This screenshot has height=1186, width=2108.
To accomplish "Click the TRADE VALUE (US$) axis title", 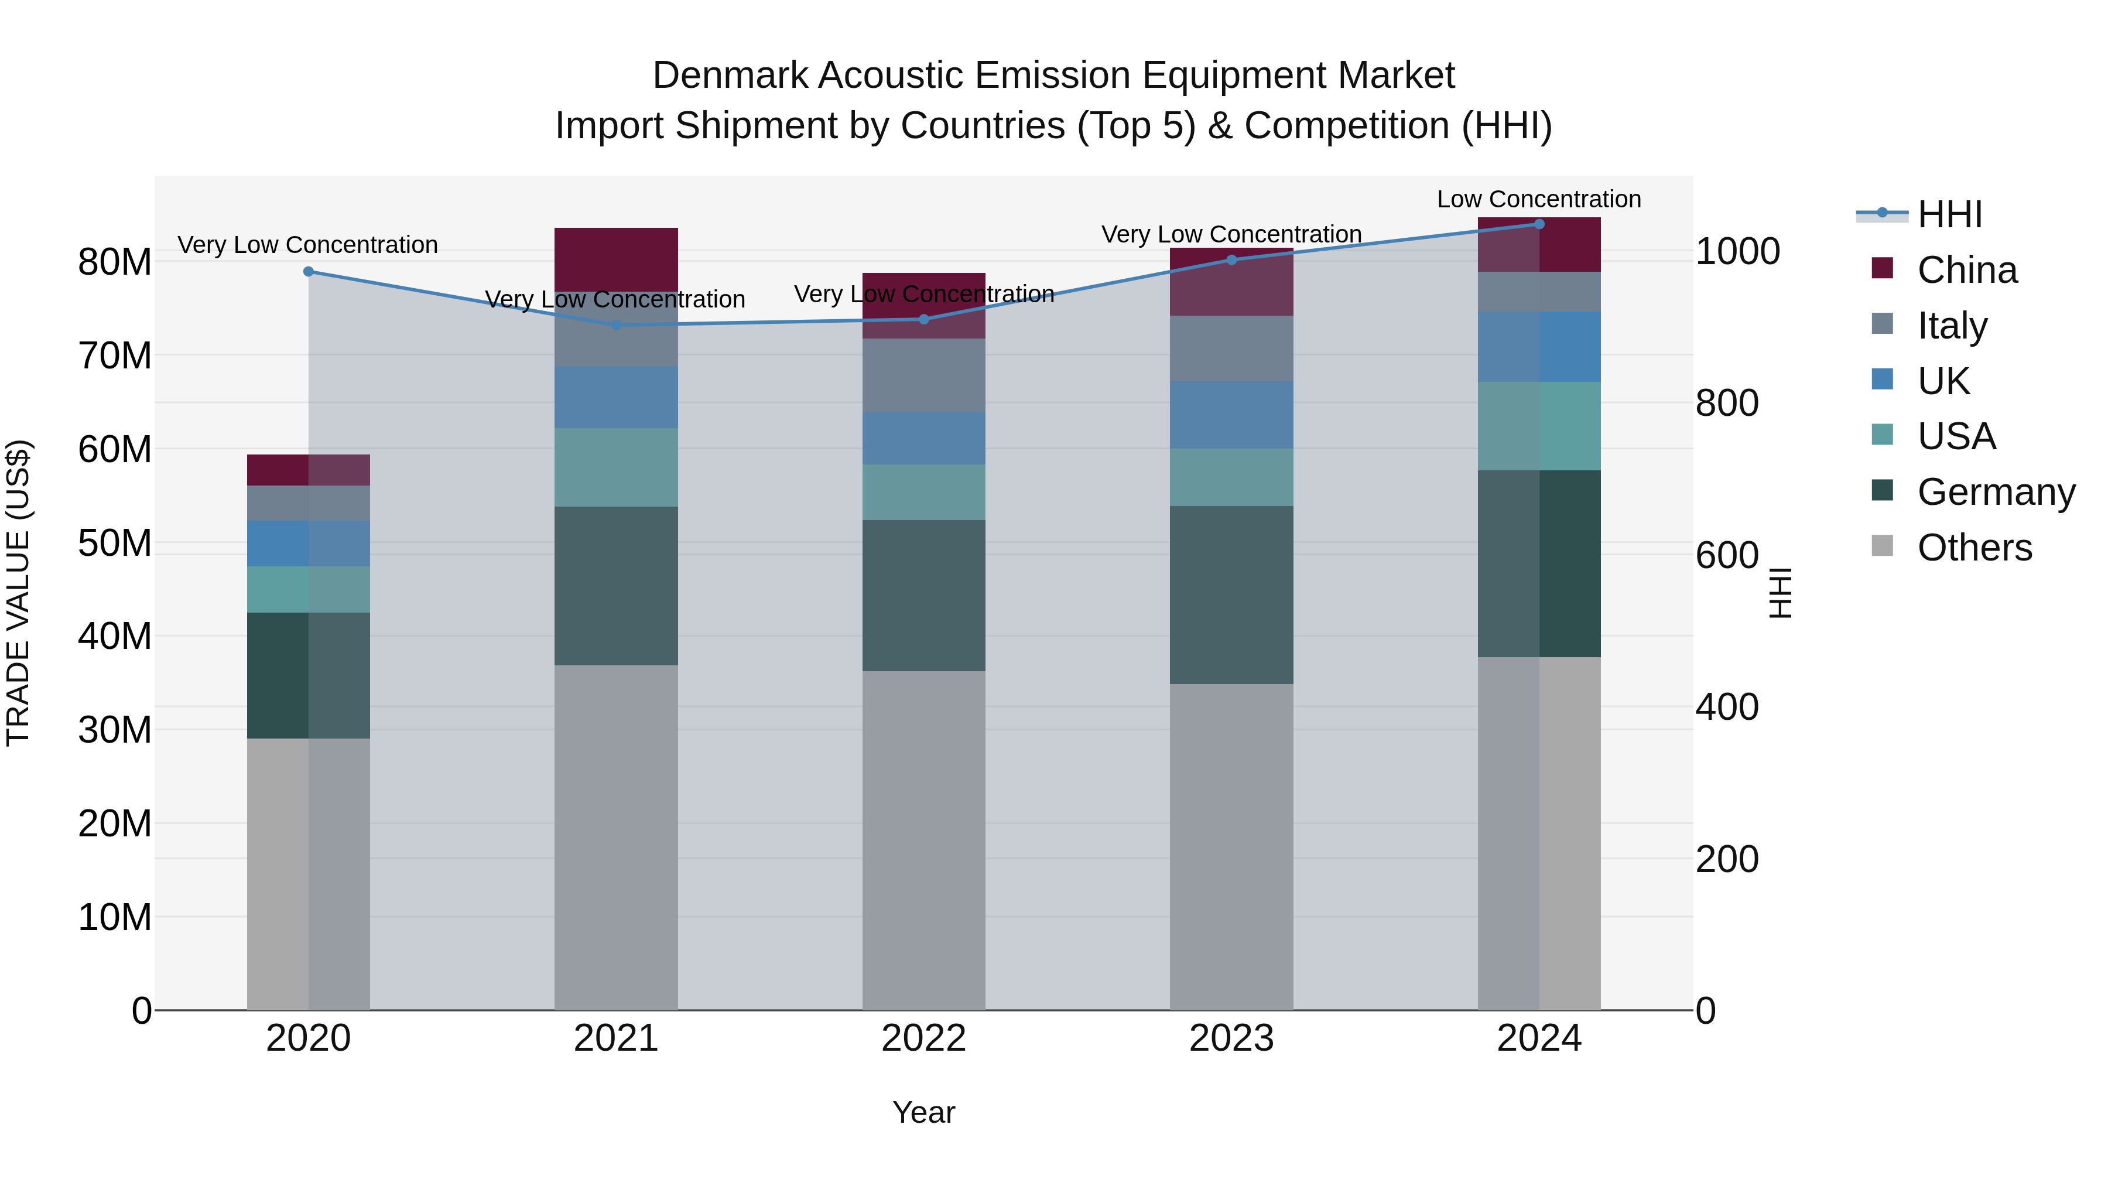I will 18,593.
